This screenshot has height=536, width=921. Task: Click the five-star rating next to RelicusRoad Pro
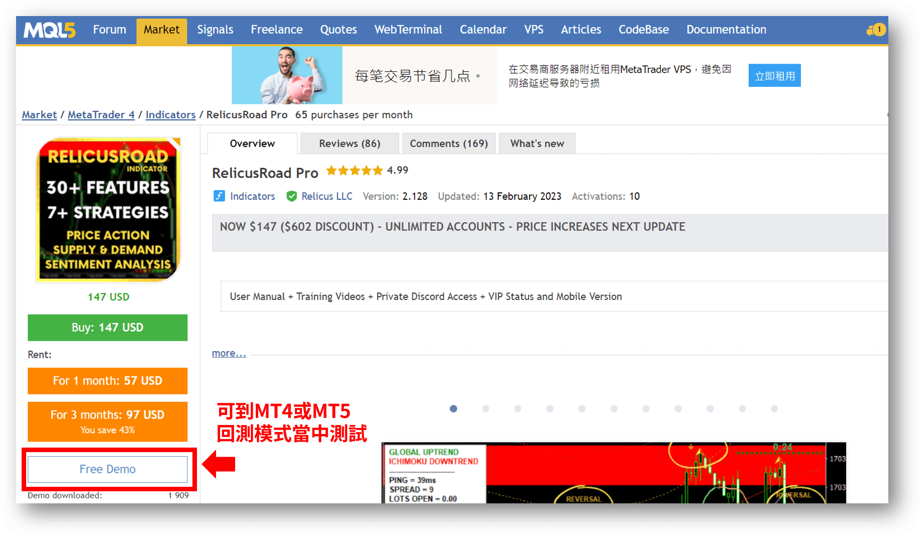[x=354, y=170]
